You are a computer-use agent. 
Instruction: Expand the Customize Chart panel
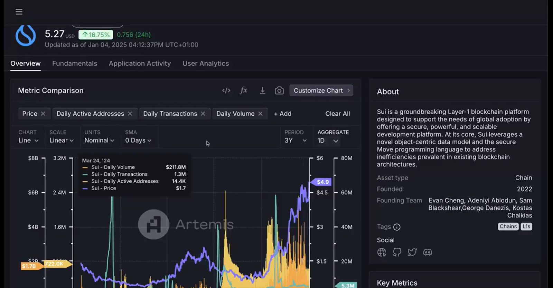[321, 90]
